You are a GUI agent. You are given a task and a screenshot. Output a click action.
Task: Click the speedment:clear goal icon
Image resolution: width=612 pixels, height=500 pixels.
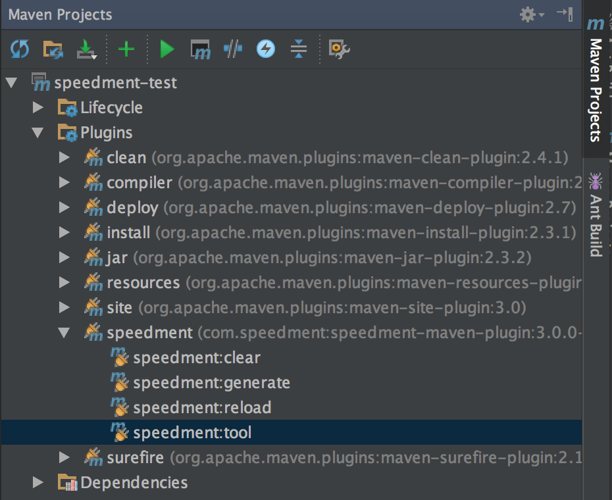click(119, 357)
